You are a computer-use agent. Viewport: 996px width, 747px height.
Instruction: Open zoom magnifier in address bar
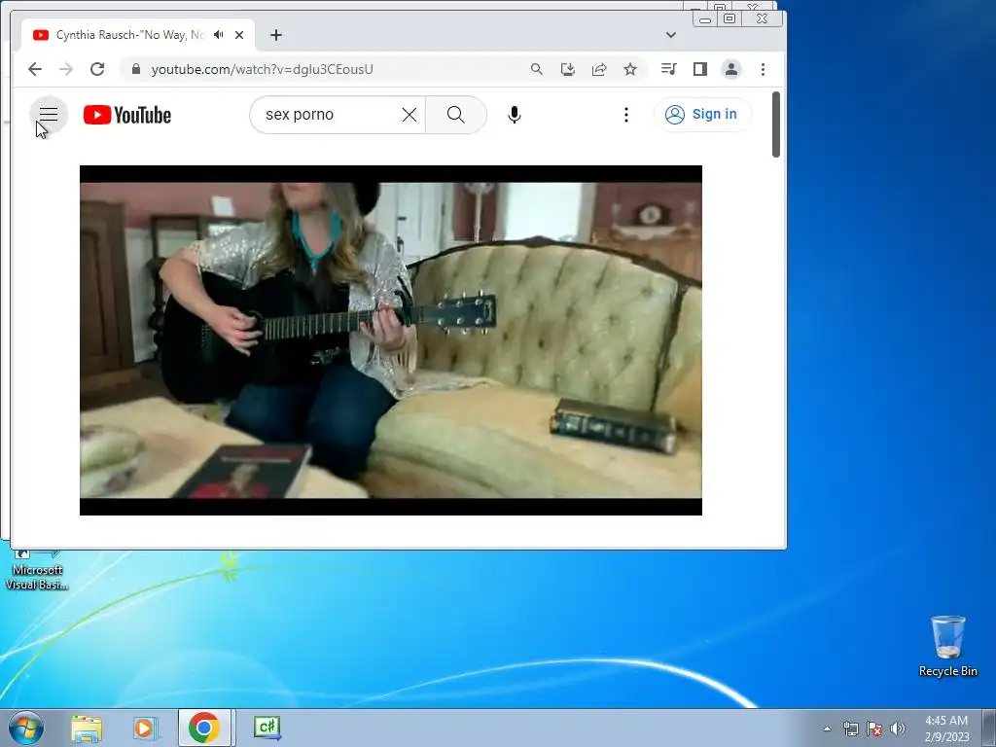[537, 69]
